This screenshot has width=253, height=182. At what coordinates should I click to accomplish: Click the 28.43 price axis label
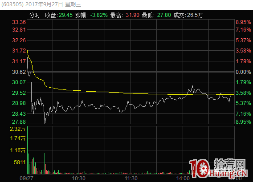point(19,114)
